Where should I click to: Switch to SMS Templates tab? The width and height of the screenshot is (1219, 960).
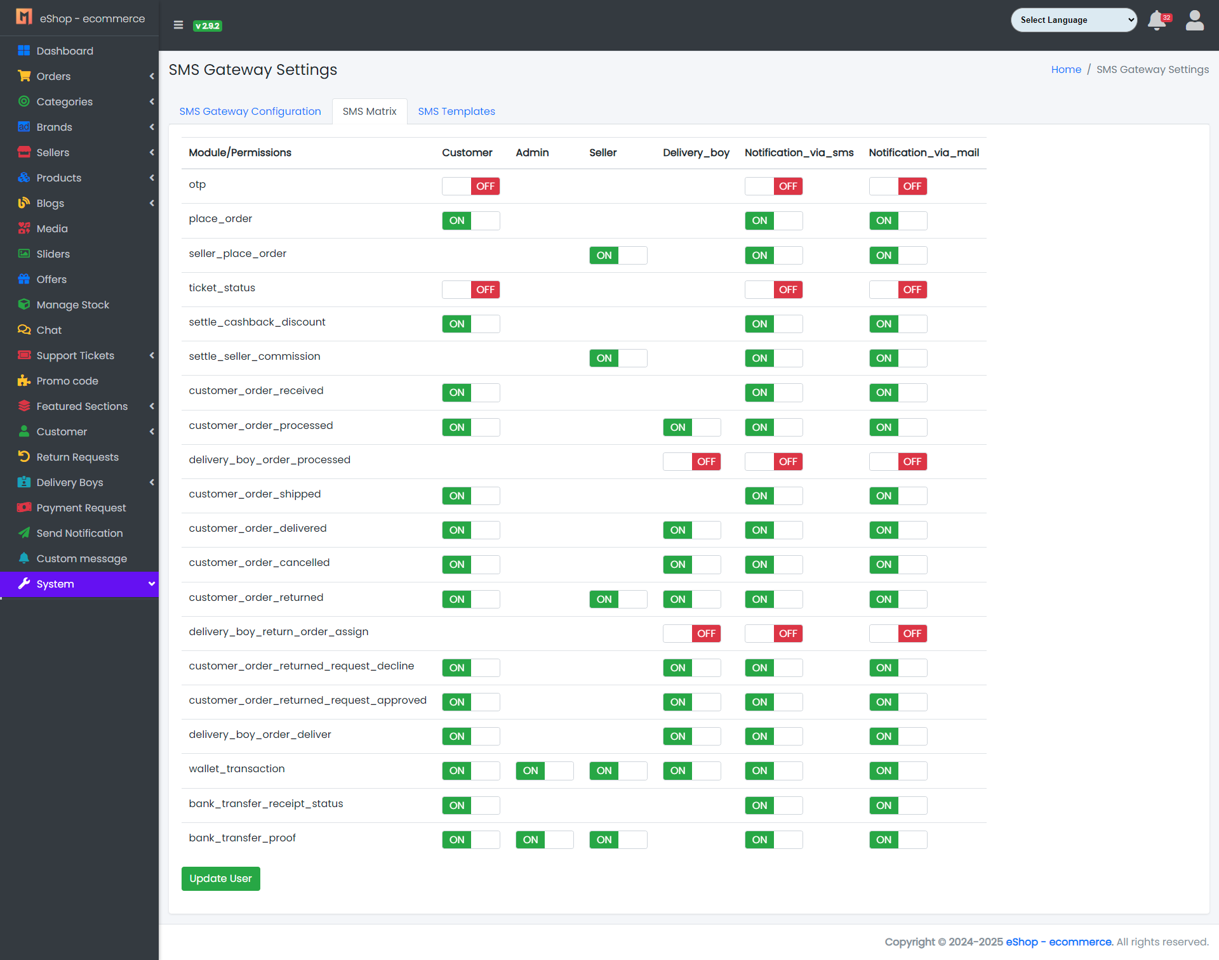(456, 112)
